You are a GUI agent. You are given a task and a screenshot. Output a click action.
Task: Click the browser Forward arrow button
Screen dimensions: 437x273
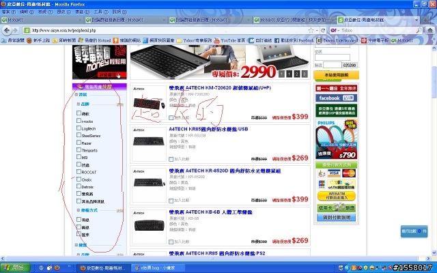(15, 30)
